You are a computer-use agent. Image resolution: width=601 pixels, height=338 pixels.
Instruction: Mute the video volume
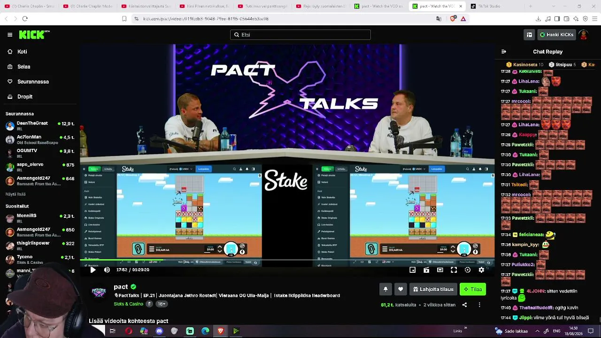[107, 270]
